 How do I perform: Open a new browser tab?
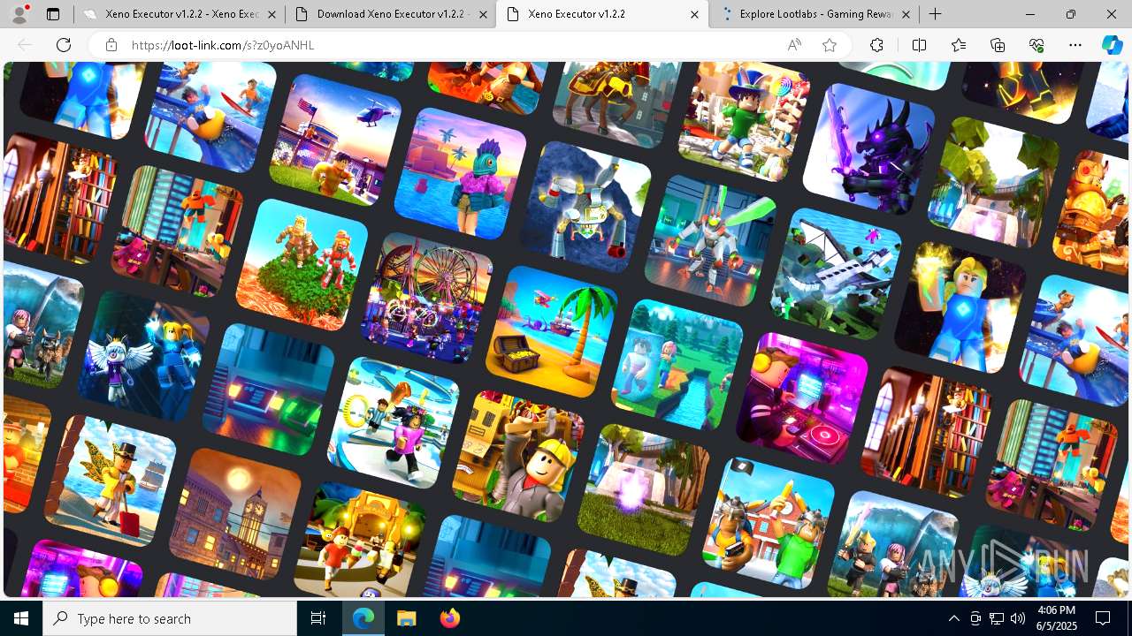tap(935, 14)
